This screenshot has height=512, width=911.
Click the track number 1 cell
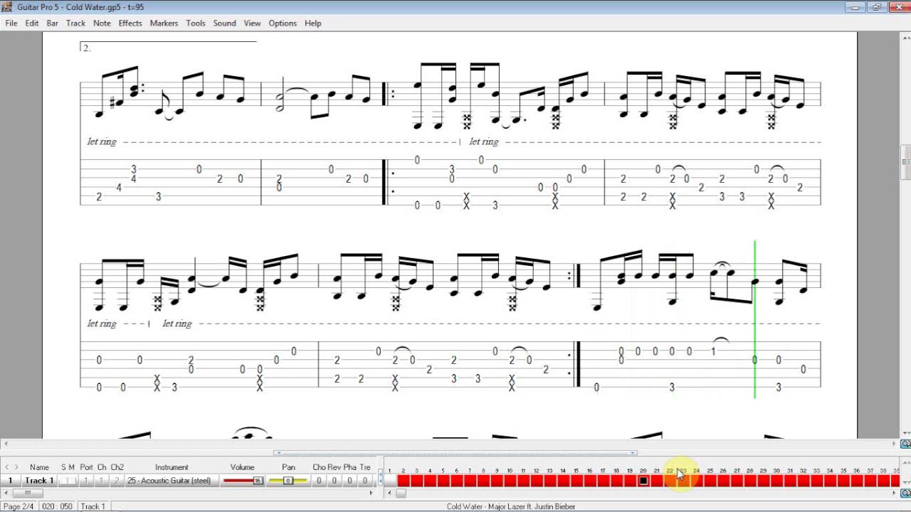click(10, 481)
